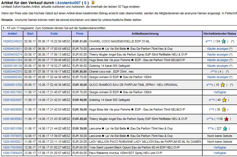Open item number 182616831098

pos(12,128)
